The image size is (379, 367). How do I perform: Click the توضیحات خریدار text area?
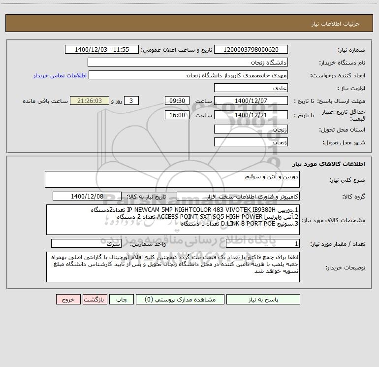pos(173,267)
